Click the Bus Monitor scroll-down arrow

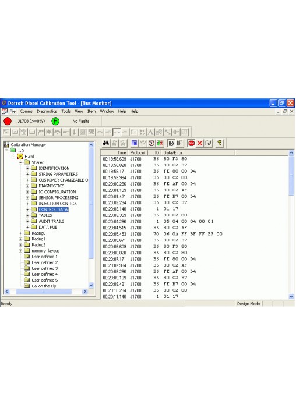(x=291, y=297)
